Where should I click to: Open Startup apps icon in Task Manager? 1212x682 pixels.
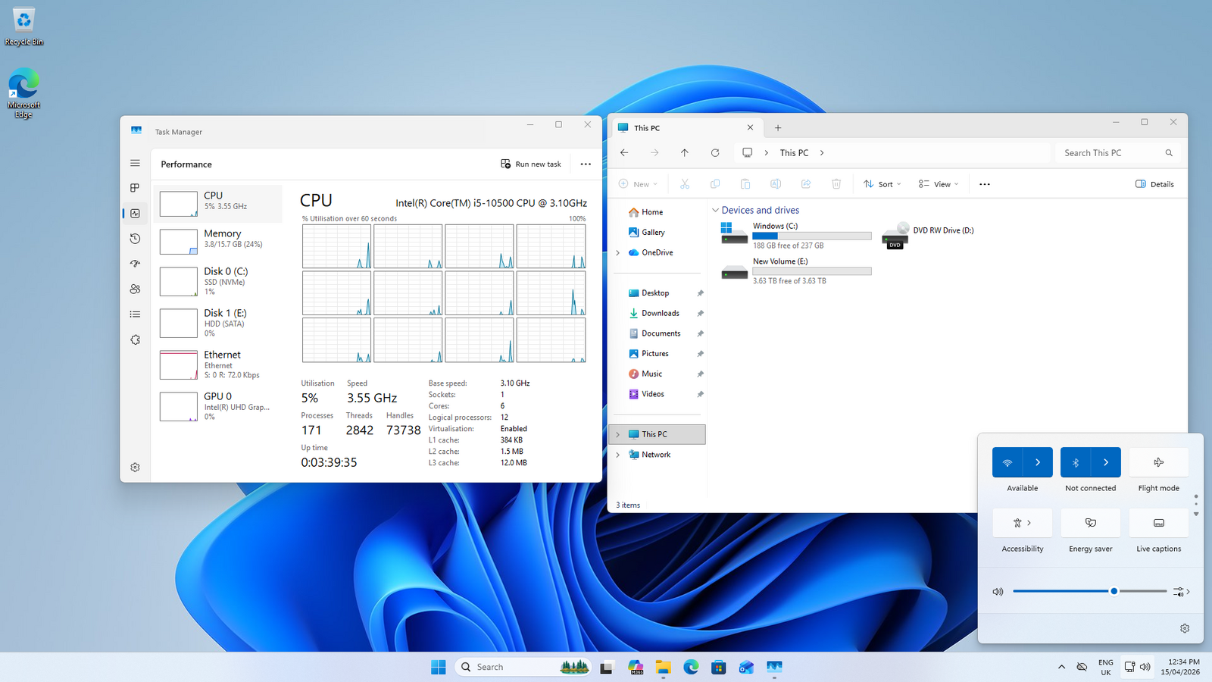click(135, 264)
